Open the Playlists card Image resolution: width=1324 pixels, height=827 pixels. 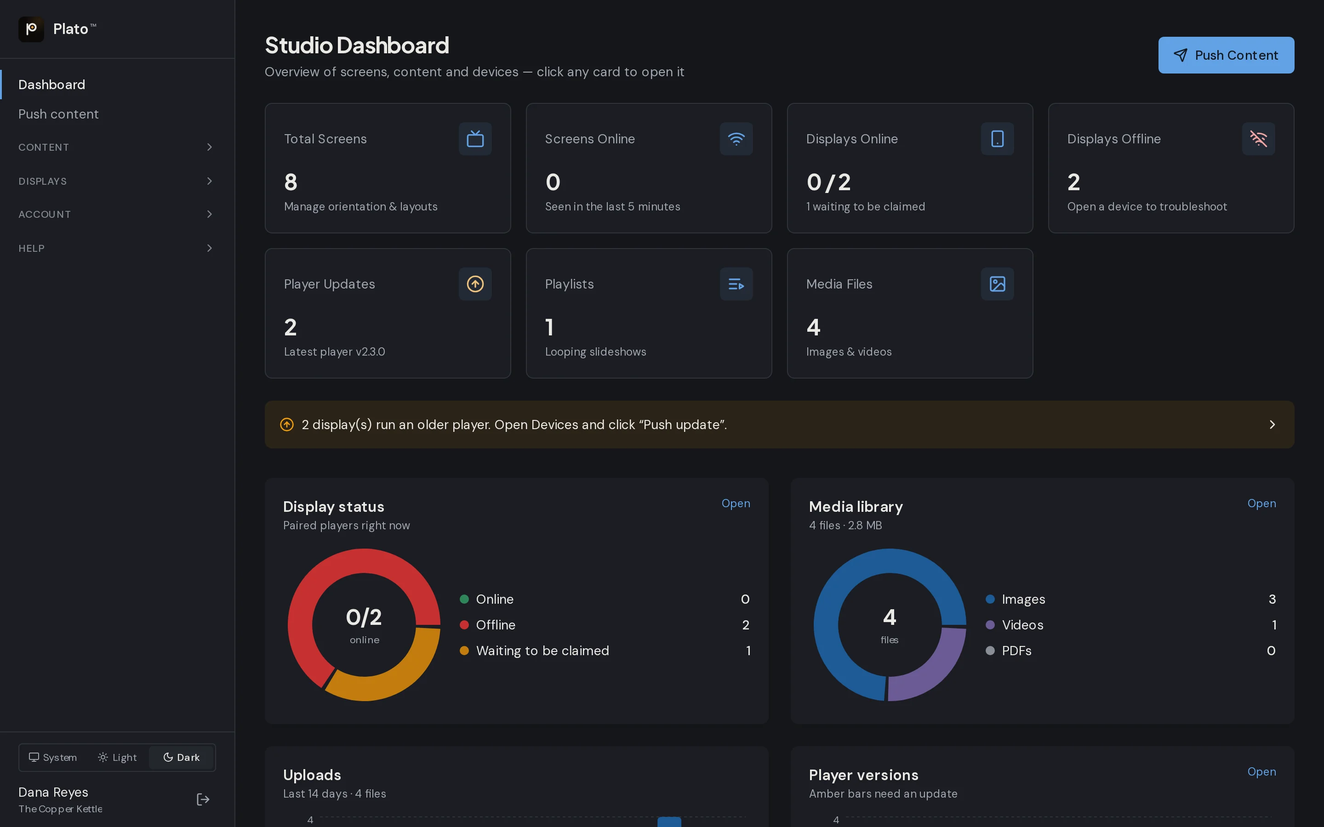(x=649, y=313)
